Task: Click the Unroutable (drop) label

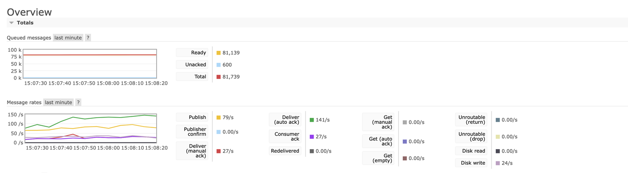Action: 471,136
